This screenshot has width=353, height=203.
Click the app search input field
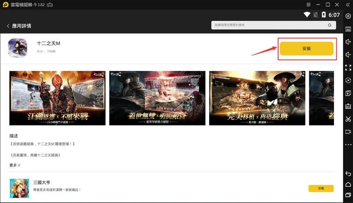point(274,25)
